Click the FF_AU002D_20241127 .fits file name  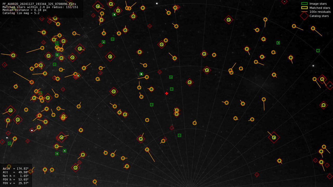tap(39, 4)
